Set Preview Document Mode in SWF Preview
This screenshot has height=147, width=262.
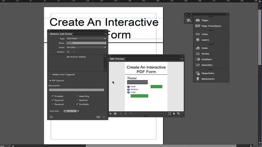178,114
